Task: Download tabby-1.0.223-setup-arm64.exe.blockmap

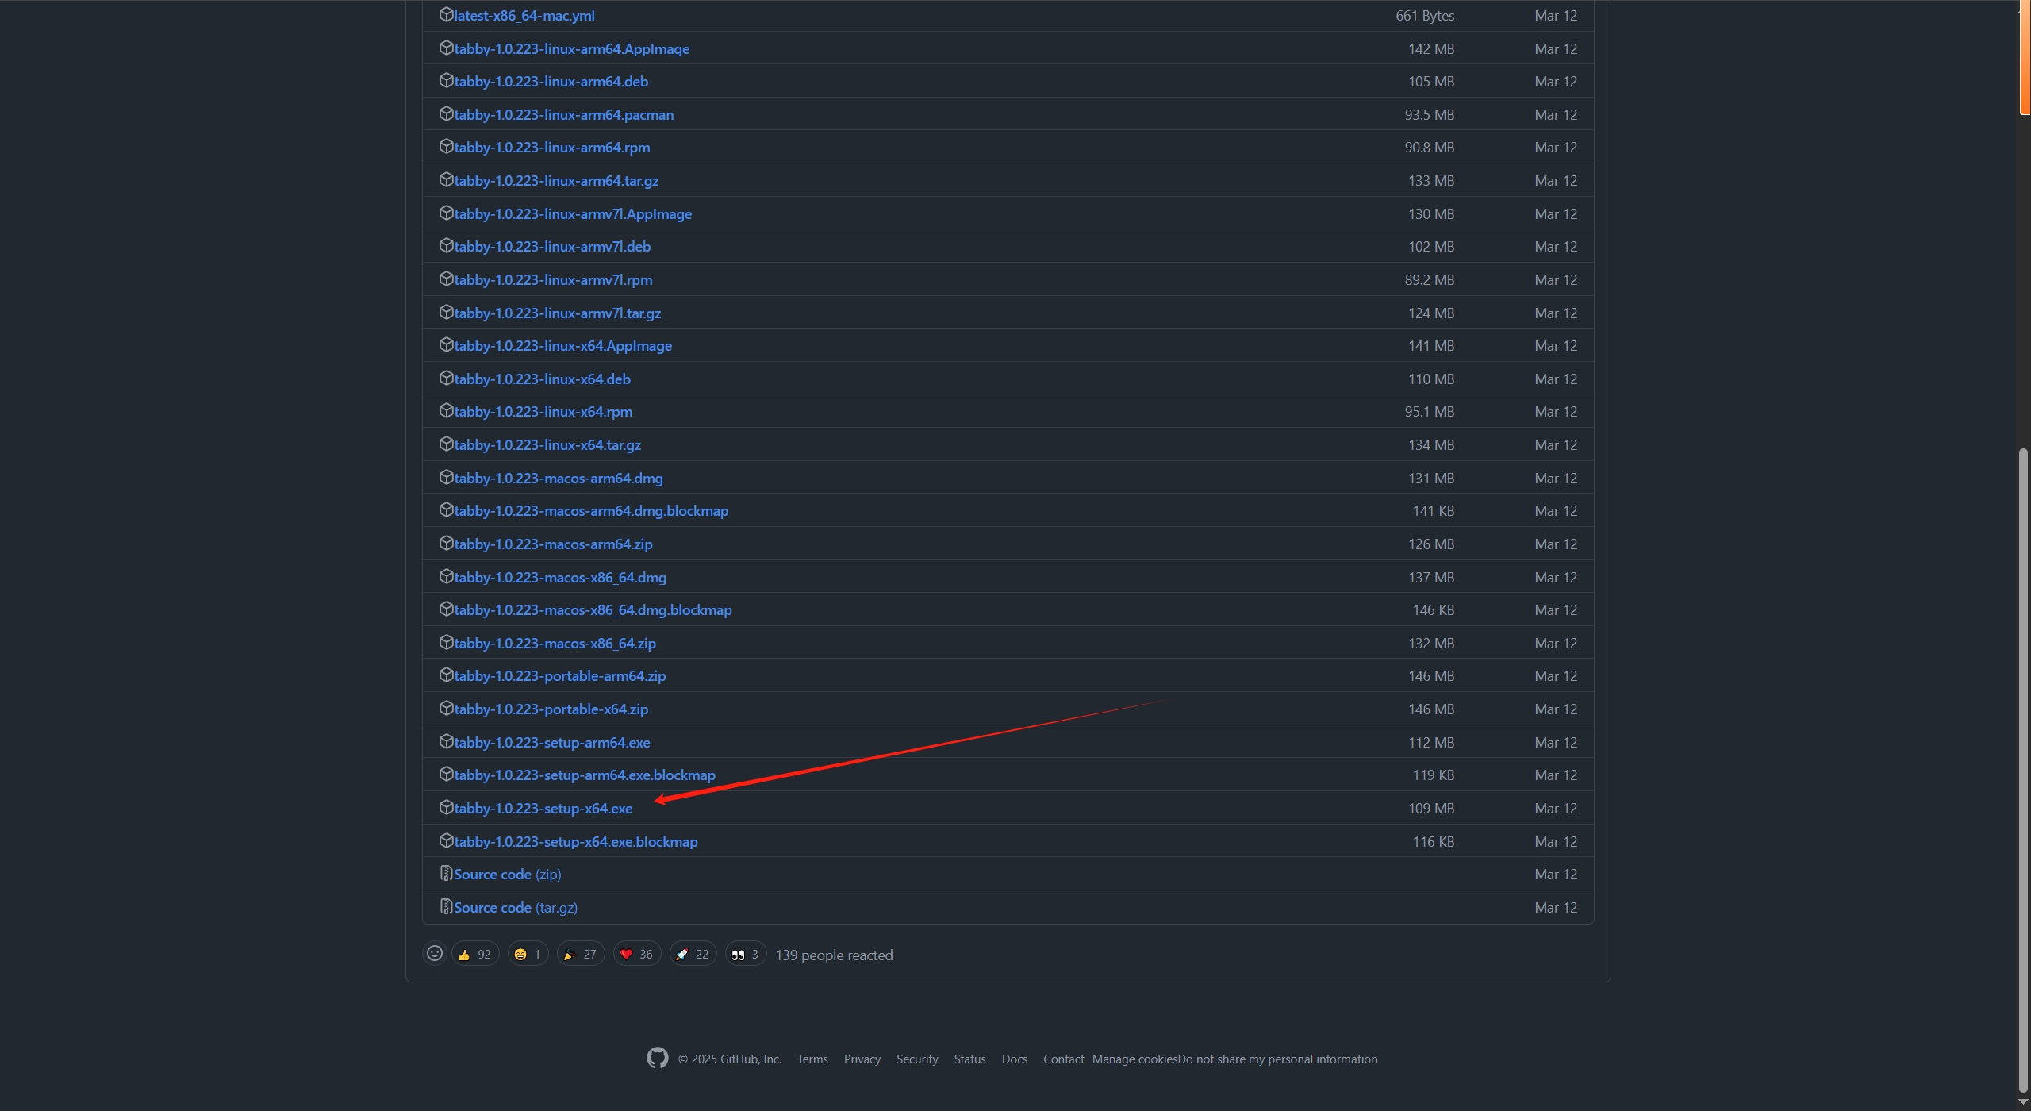Action: (x=585, y=775)
